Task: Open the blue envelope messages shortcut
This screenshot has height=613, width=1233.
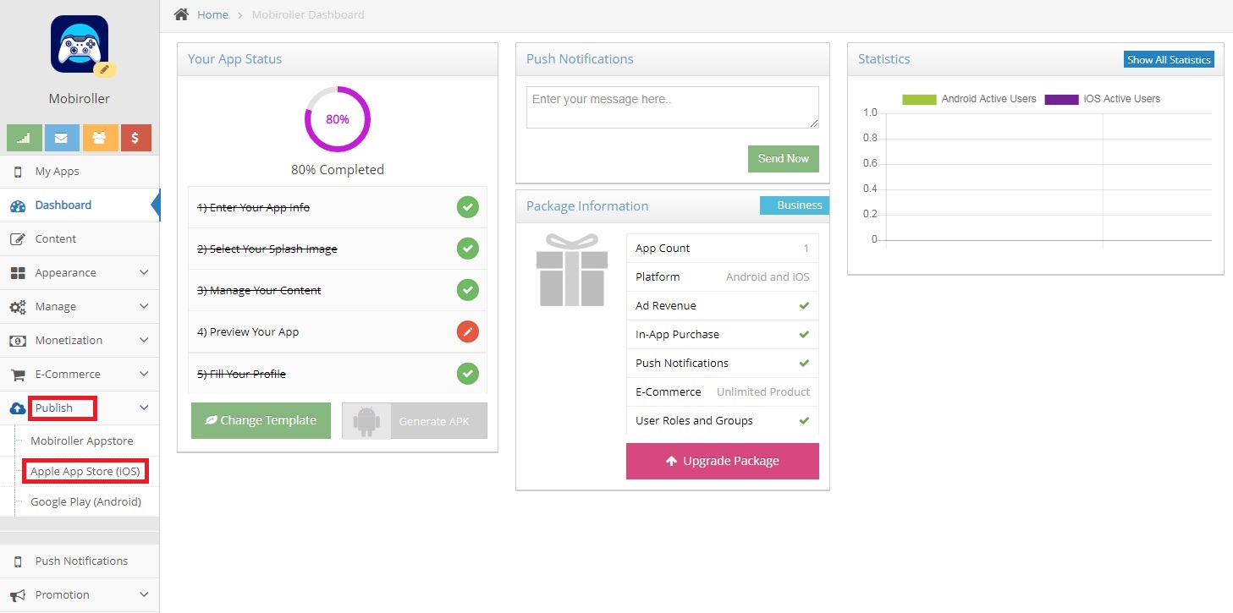Action: 61,138
